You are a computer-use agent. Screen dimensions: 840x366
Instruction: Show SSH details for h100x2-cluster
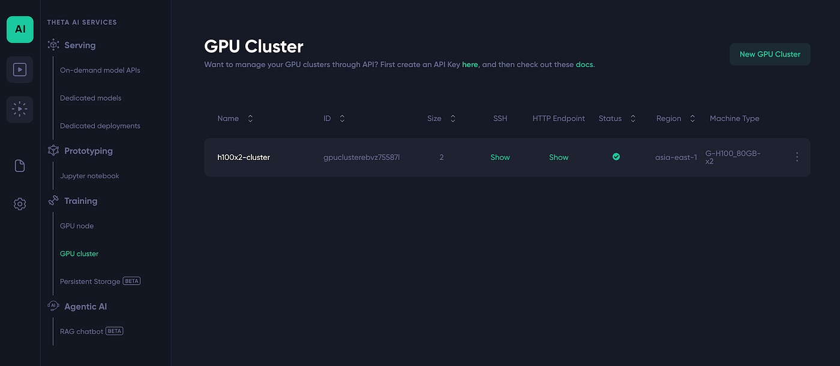[x=500, y=158]
